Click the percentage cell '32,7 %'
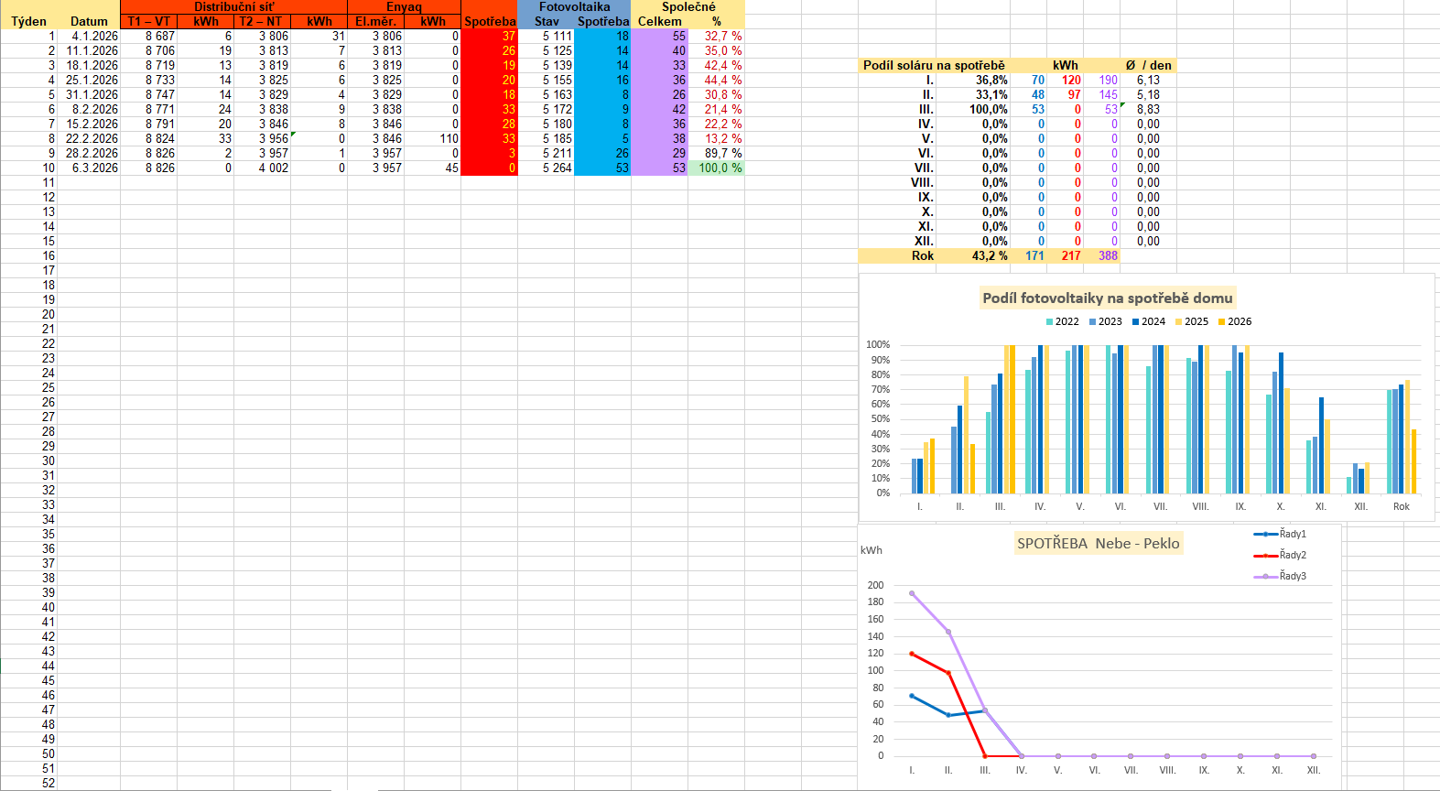Image resolution: width=1440 pixels, height=791 pixels. click(x=716, y=36)
